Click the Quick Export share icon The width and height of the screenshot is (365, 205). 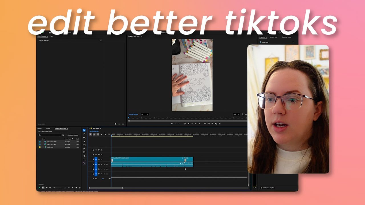pyautogui.click(x=279, y=32)
